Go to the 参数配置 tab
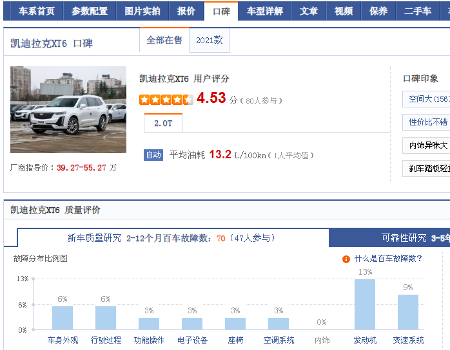450x350 pixels. click(90, 12)
